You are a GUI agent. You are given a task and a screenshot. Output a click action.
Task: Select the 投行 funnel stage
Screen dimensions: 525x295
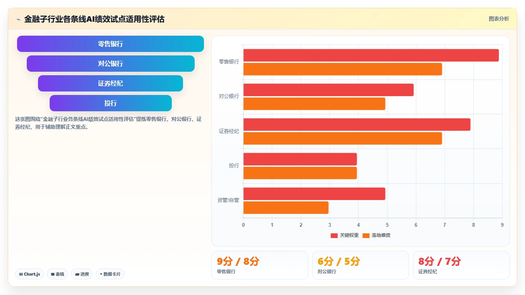(111, 103)
